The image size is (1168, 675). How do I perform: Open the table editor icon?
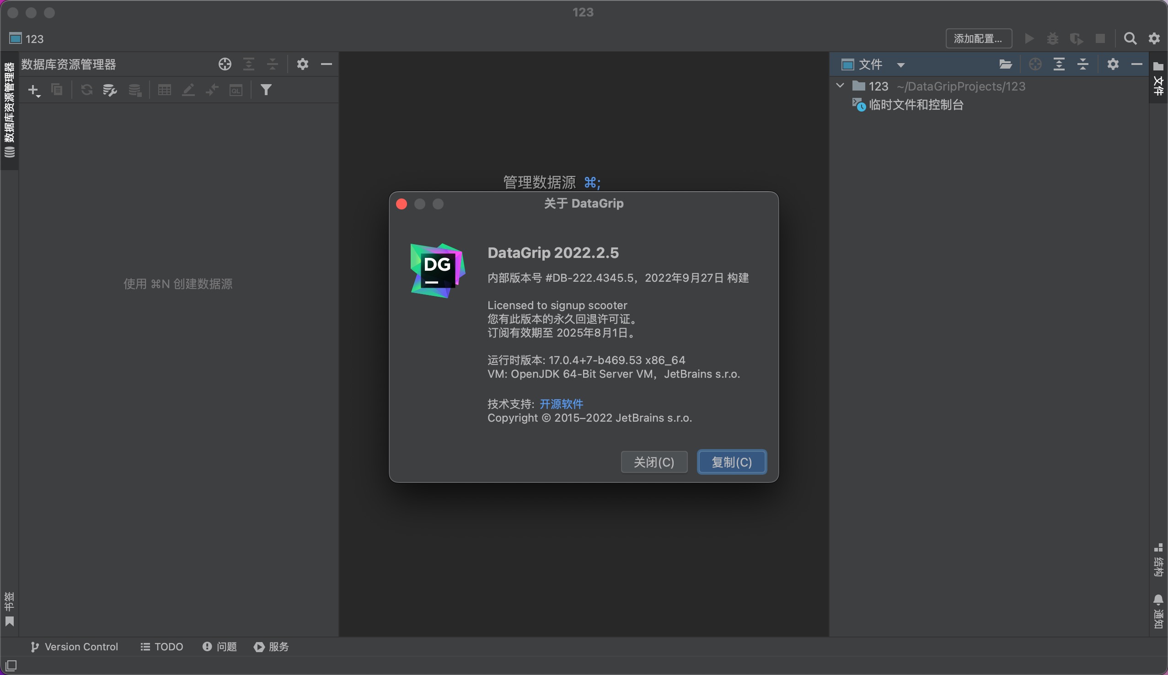(165, 90)
